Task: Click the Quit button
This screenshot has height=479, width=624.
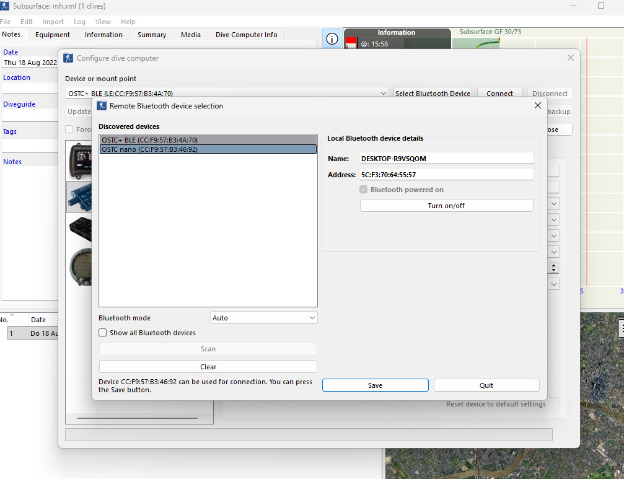Action: 486,385
